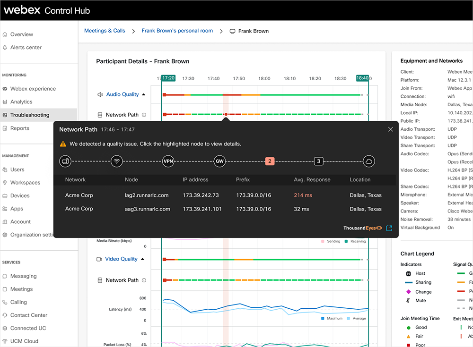Select the VPN node icon
The image size is (473, 347).
(168, 161)
